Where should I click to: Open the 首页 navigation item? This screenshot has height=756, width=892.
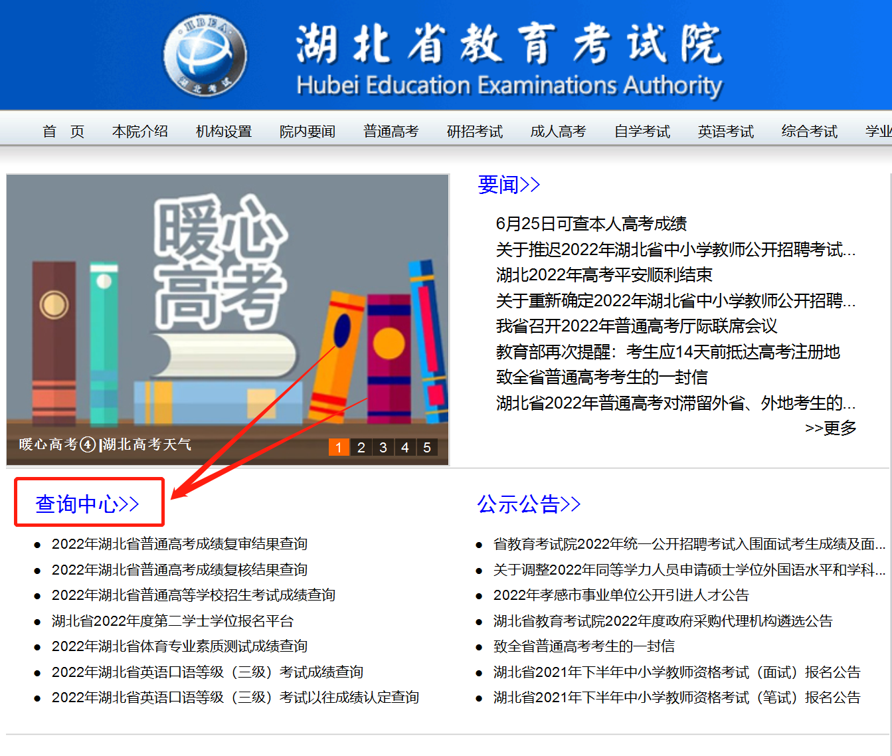coord(63,132)
